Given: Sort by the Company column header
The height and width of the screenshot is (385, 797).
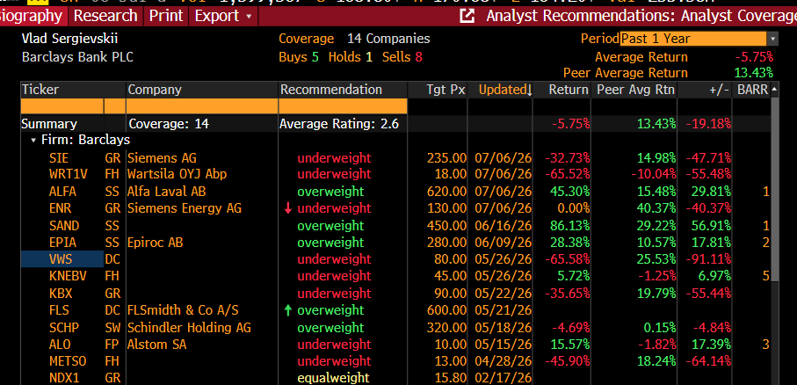Looking at the screenshot, I should 202,90.
